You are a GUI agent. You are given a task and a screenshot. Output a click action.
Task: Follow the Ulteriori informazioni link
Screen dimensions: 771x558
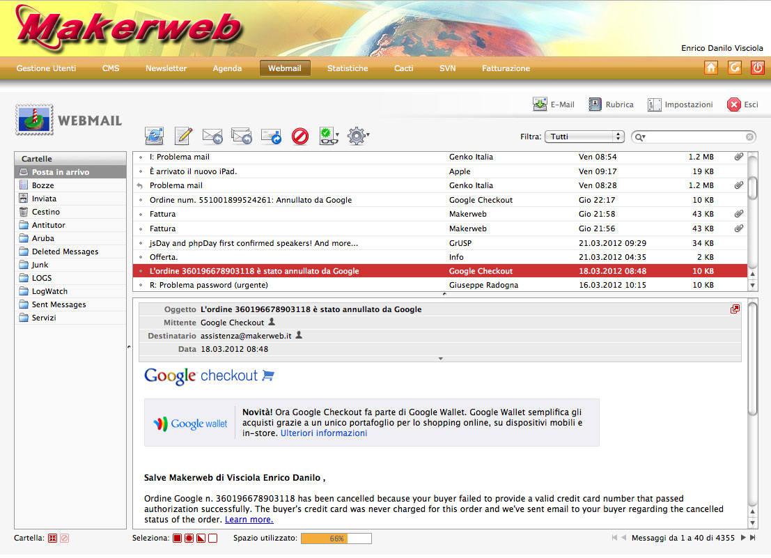click(324, 433)
